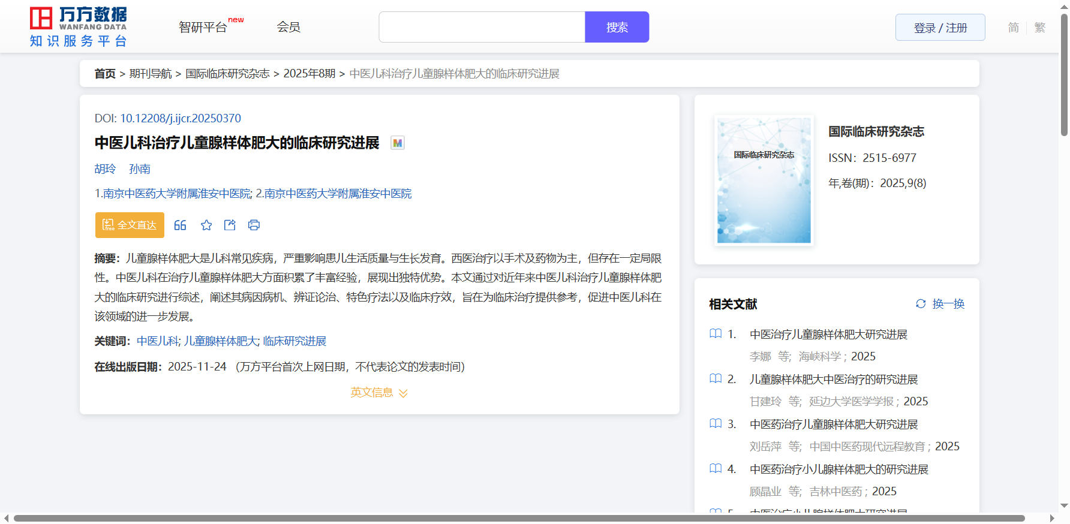Click the M badge beside article title
This screenshot has height=524, width=1070.
point(397,143)
